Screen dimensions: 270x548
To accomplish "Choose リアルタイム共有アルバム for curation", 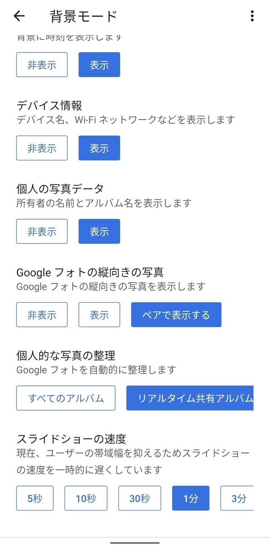I will point(191,398).
